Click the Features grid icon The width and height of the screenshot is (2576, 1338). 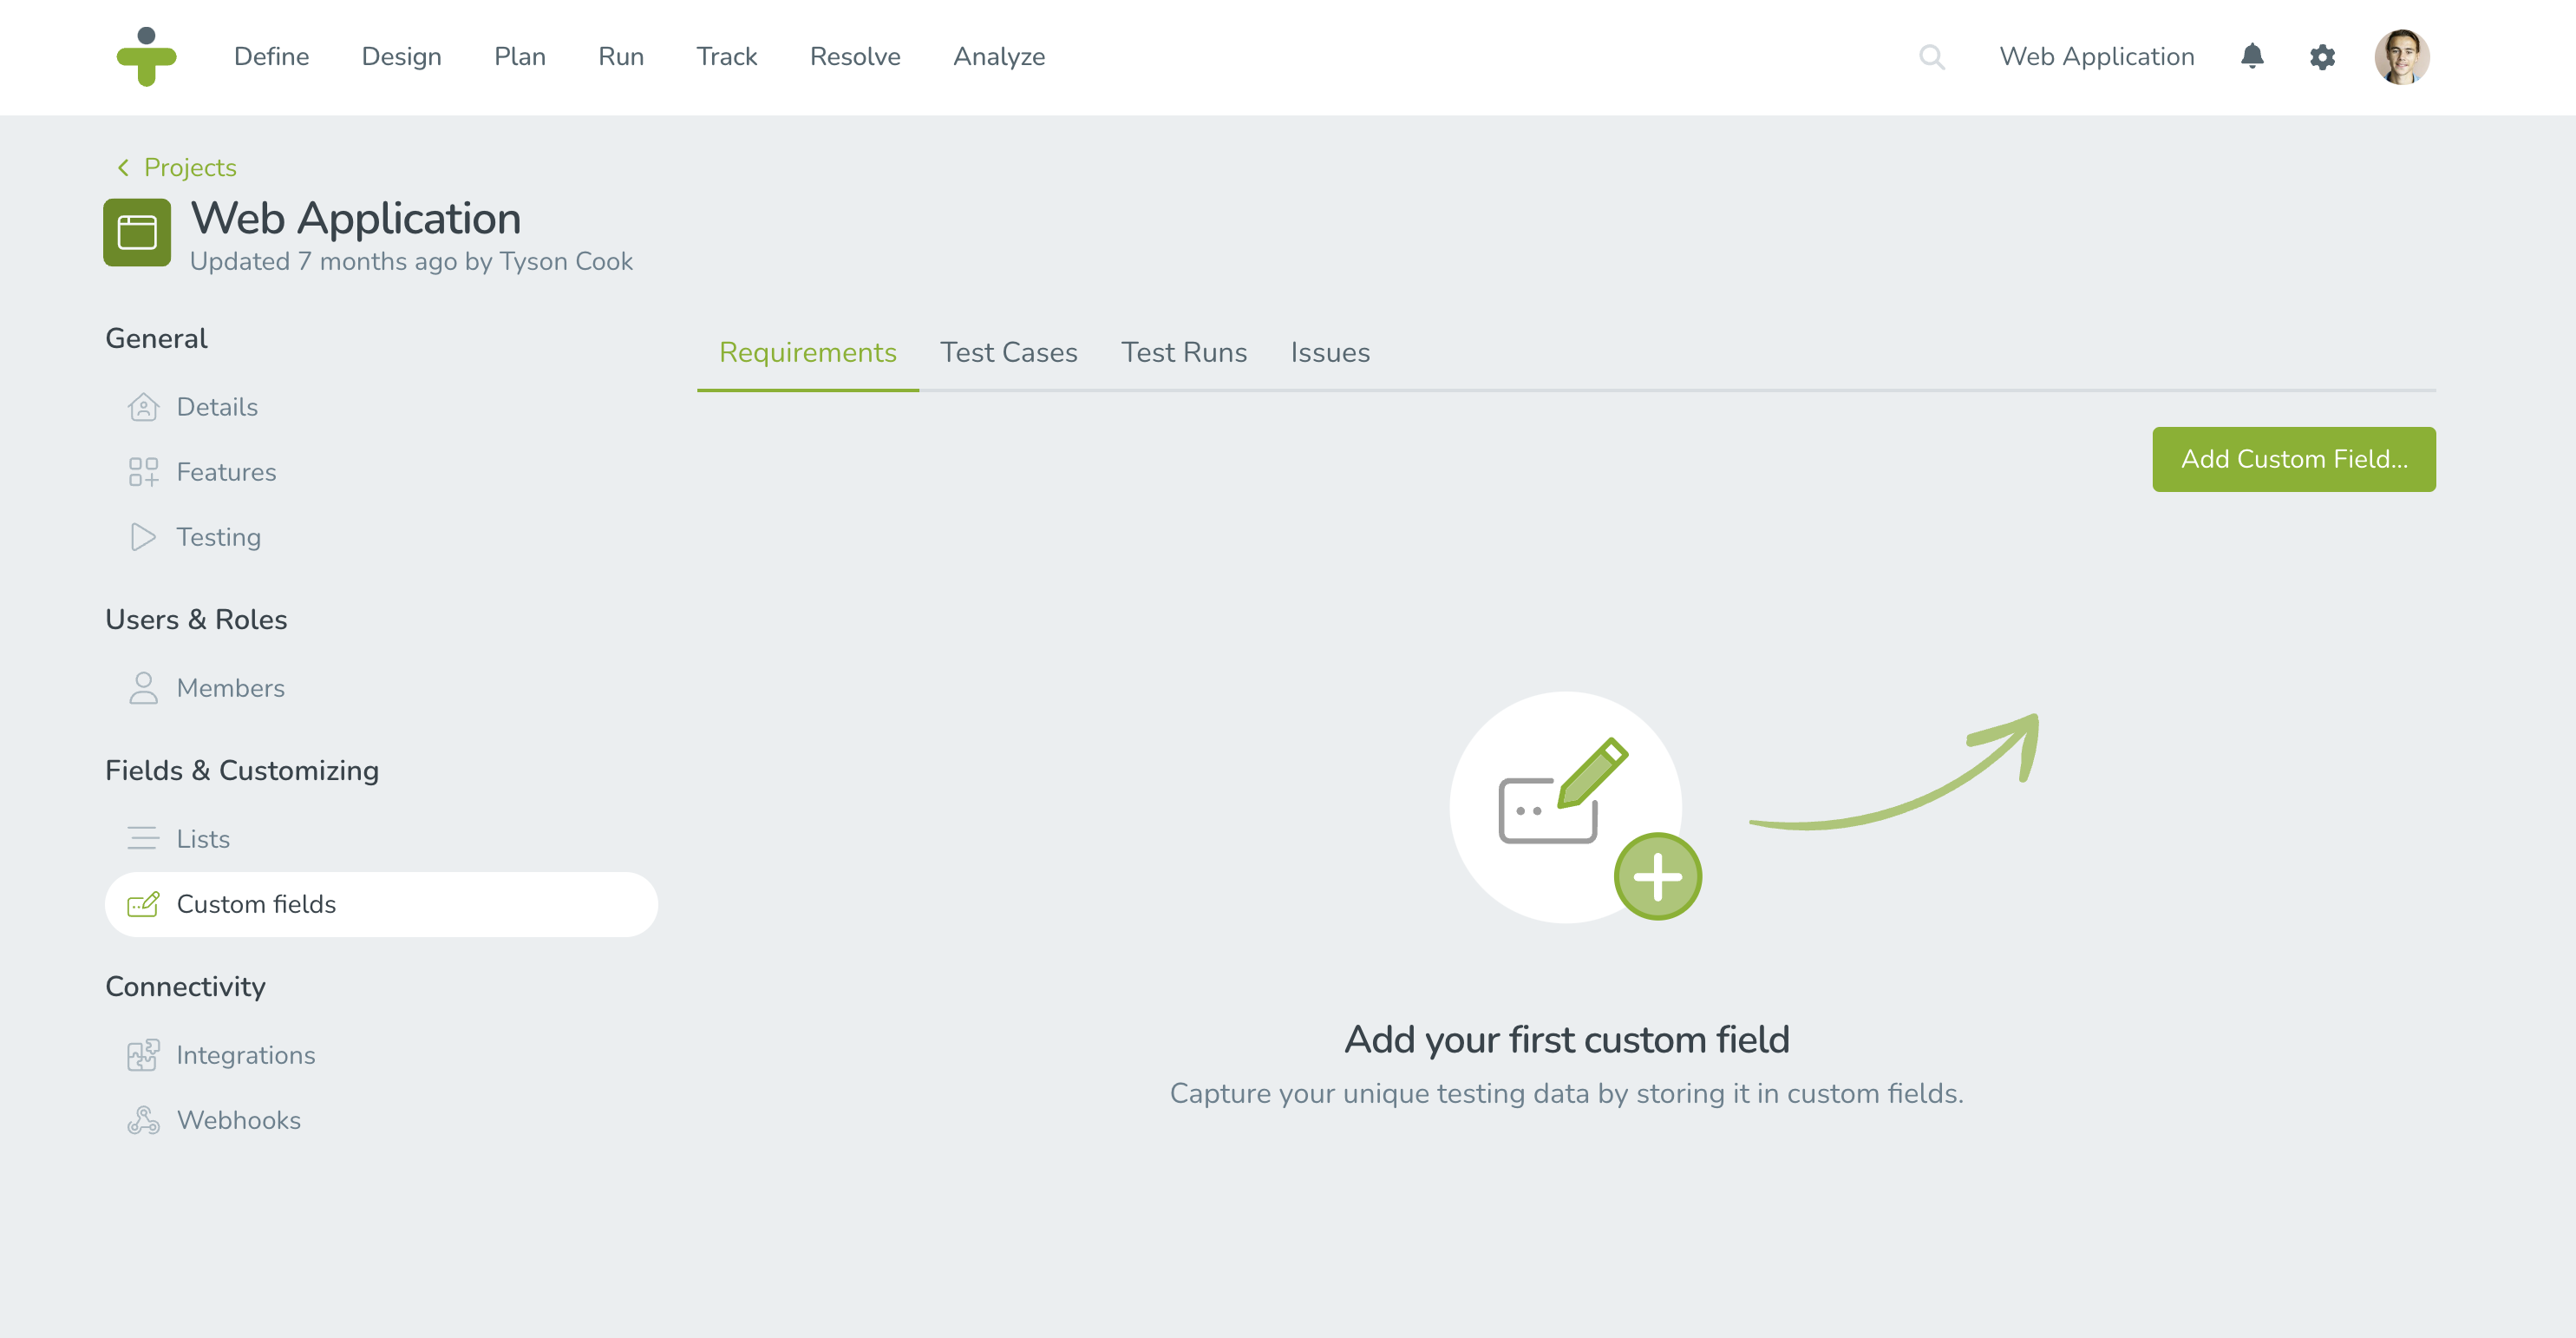pos(143,472)
